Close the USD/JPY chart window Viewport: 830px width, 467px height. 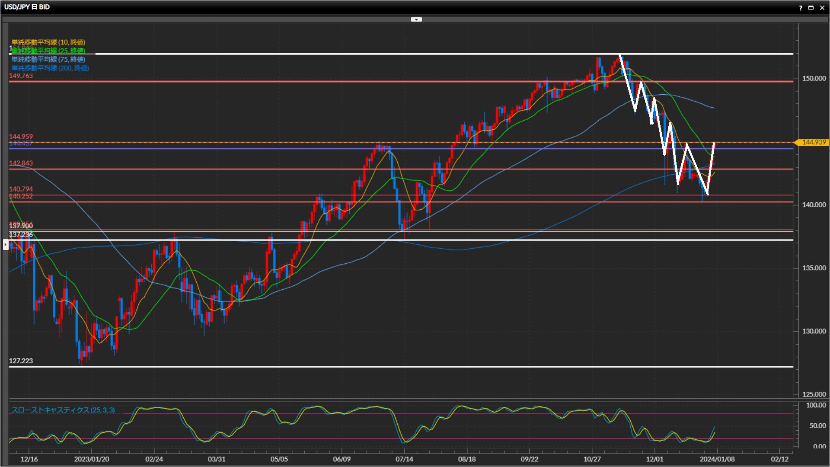pos(822,8)
